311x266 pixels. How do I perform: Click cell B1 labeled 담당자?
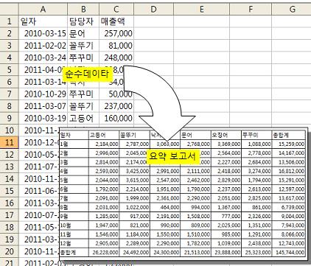click(83, 21)
